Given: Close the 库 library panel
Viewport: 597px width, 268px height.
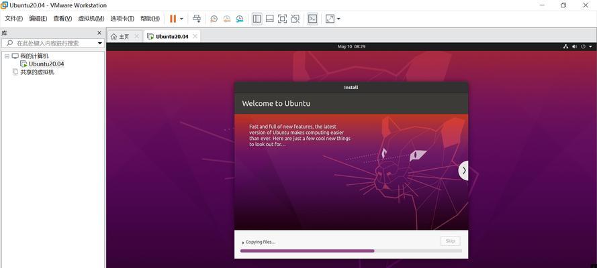Looking at the screenshot, I should tap(99, 33).
